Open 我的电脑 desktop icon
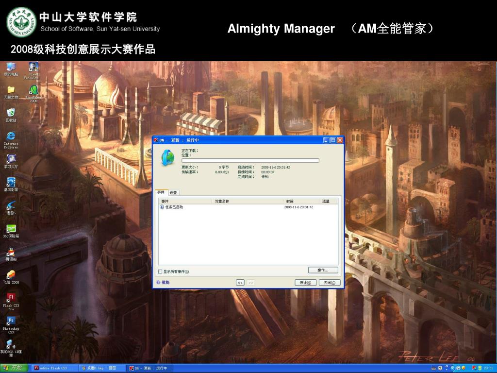 pos(11,69)
